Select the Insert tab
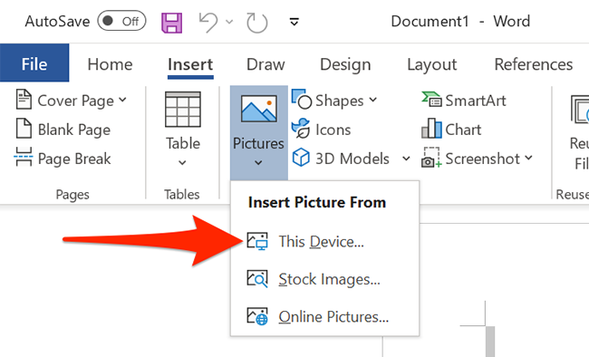The height and width of the screenshot is (357, 589). pyautogui.click(x=190, y=64)
